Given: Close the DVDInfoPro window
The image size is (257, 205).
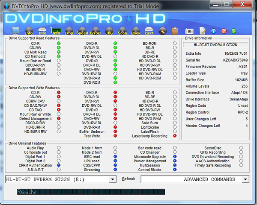Looking at the screenshot, I should click(242, 4).
